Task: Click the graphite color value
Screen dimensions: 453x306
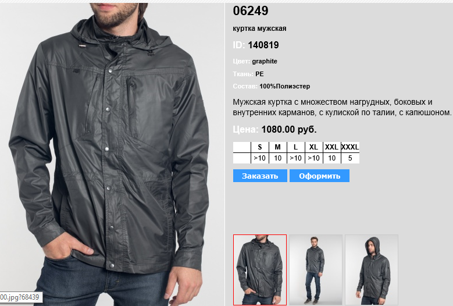Action: pos(265,61)
